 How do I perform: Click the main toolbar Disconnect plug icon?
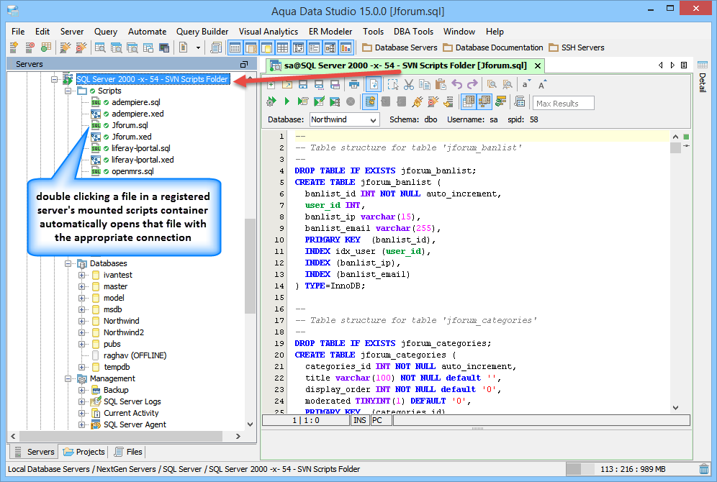coord(81,47)
